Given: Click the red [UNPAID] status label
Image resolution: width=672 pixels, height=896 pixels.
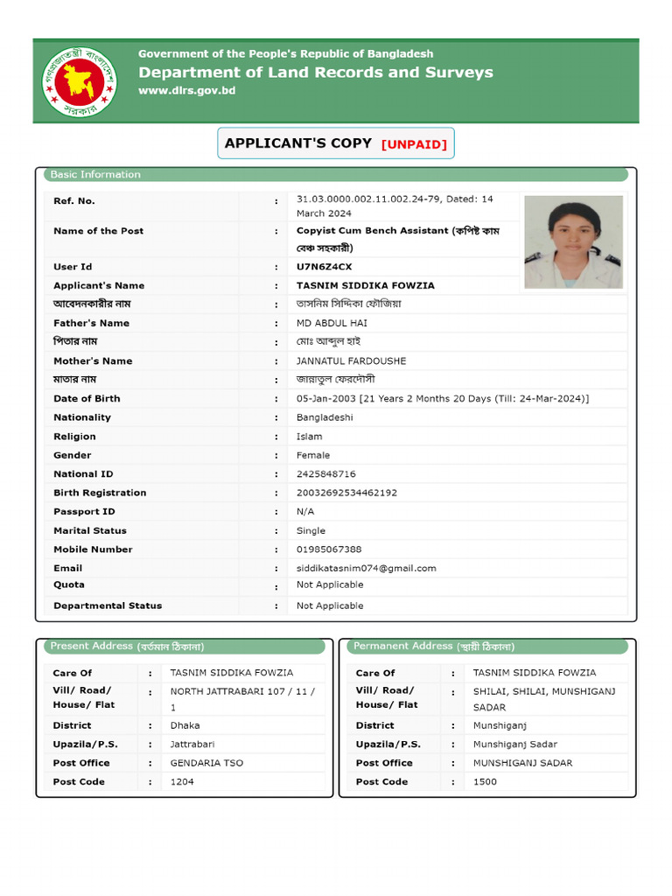Looking at the screenshot, I should click(x=414, y=144).
